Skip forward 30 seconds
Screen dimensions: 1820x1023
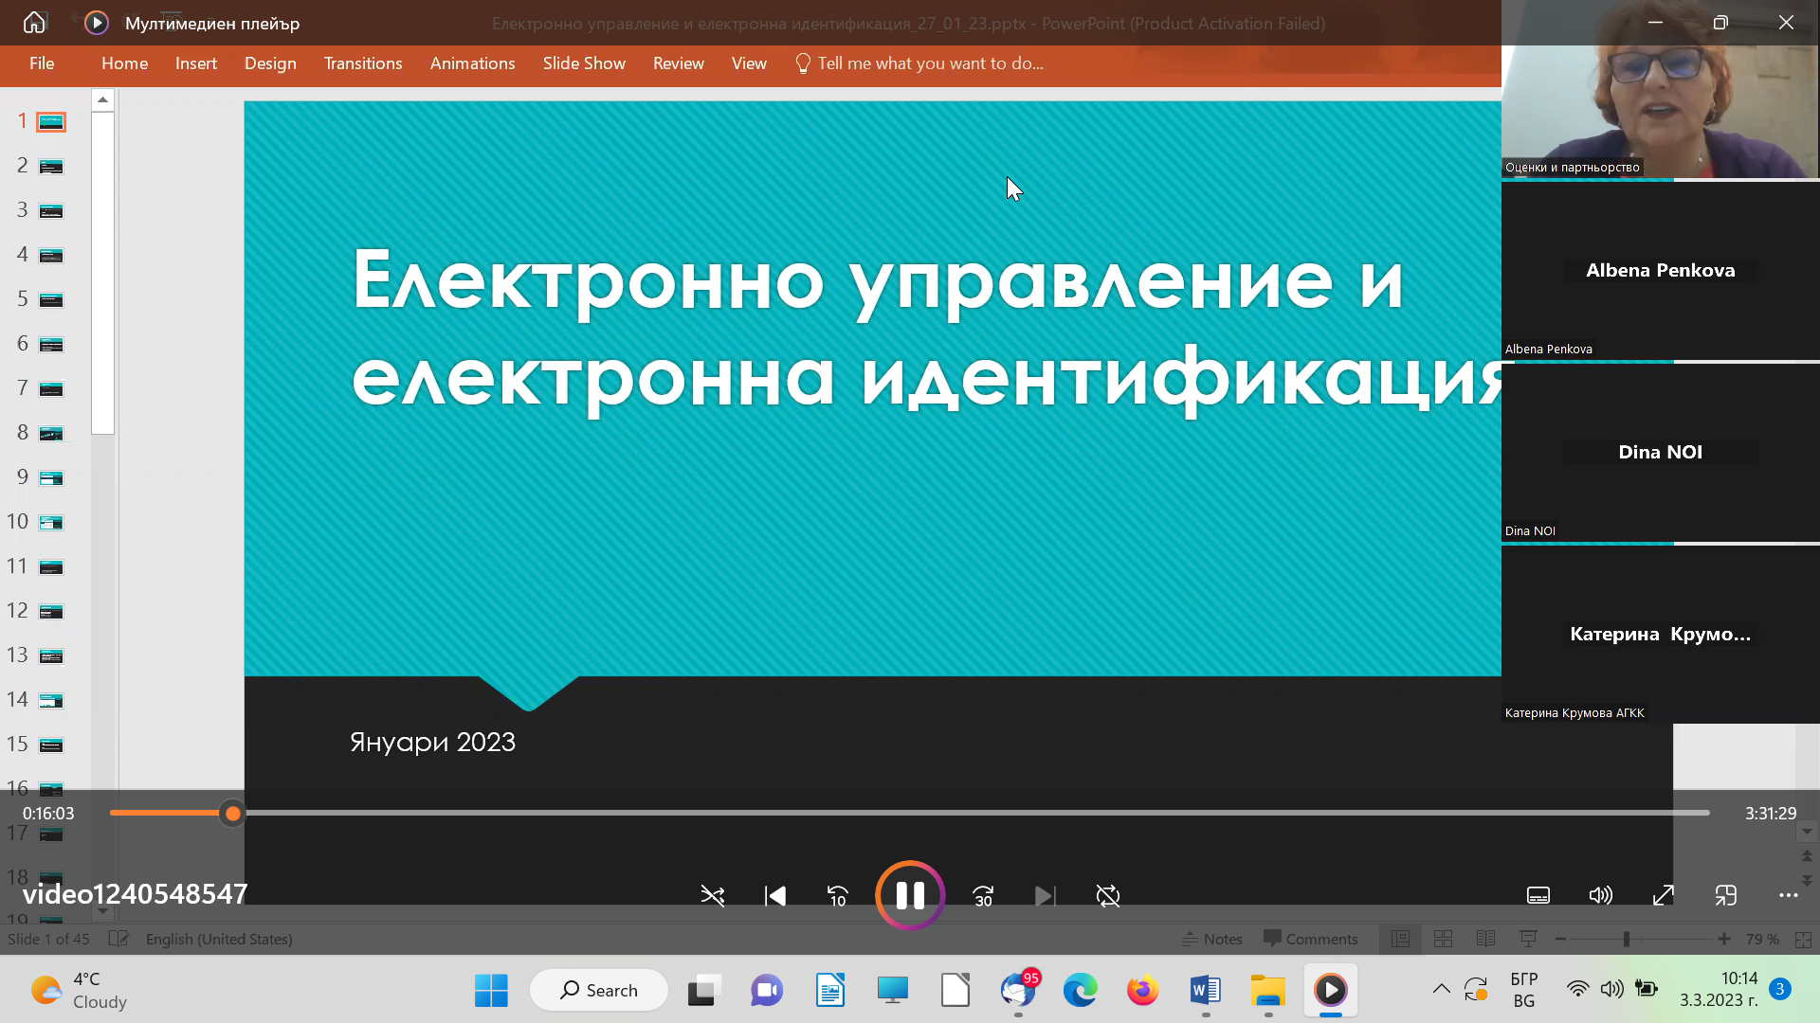point(983,896)
